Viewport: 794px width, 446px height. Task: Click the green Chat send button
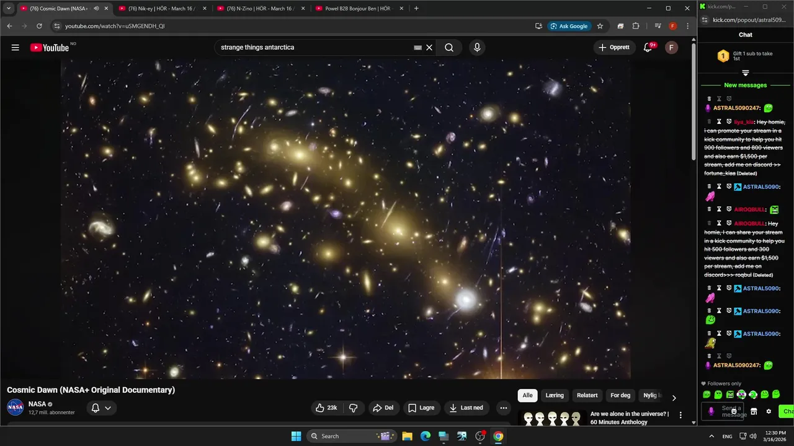tap(787, 411)
